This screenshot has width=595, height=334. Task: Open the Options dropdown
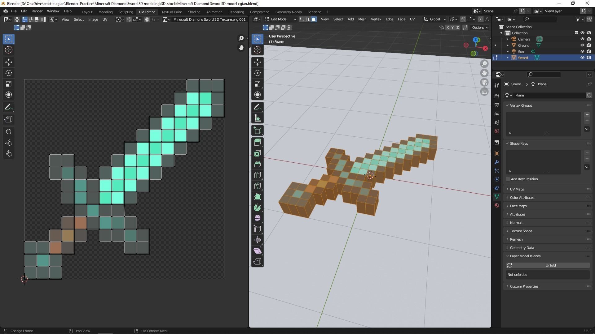[x=480, y=28]
